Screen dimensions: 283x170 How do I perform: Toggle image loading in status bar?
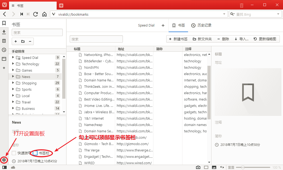214,167
